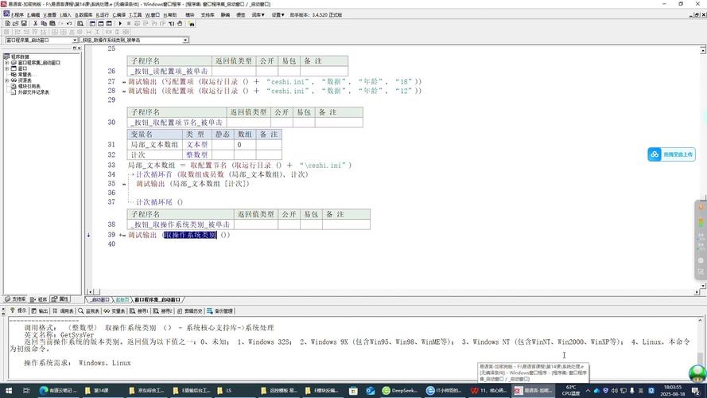
Task: Select 模块引用表 in the program tree
Action: (x=30, y=86)
